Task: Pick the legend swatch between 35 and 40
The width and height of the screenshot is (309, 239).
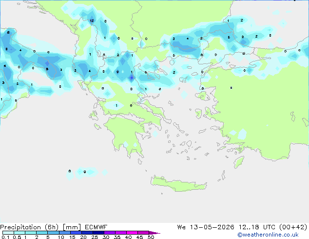Action: tap(121, 233)
